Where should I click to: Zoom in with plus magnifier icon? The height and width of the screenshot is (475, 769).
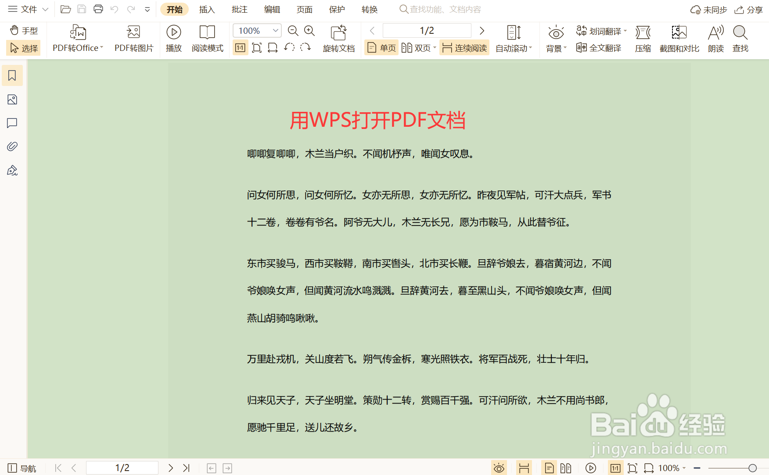coord(309,30)
